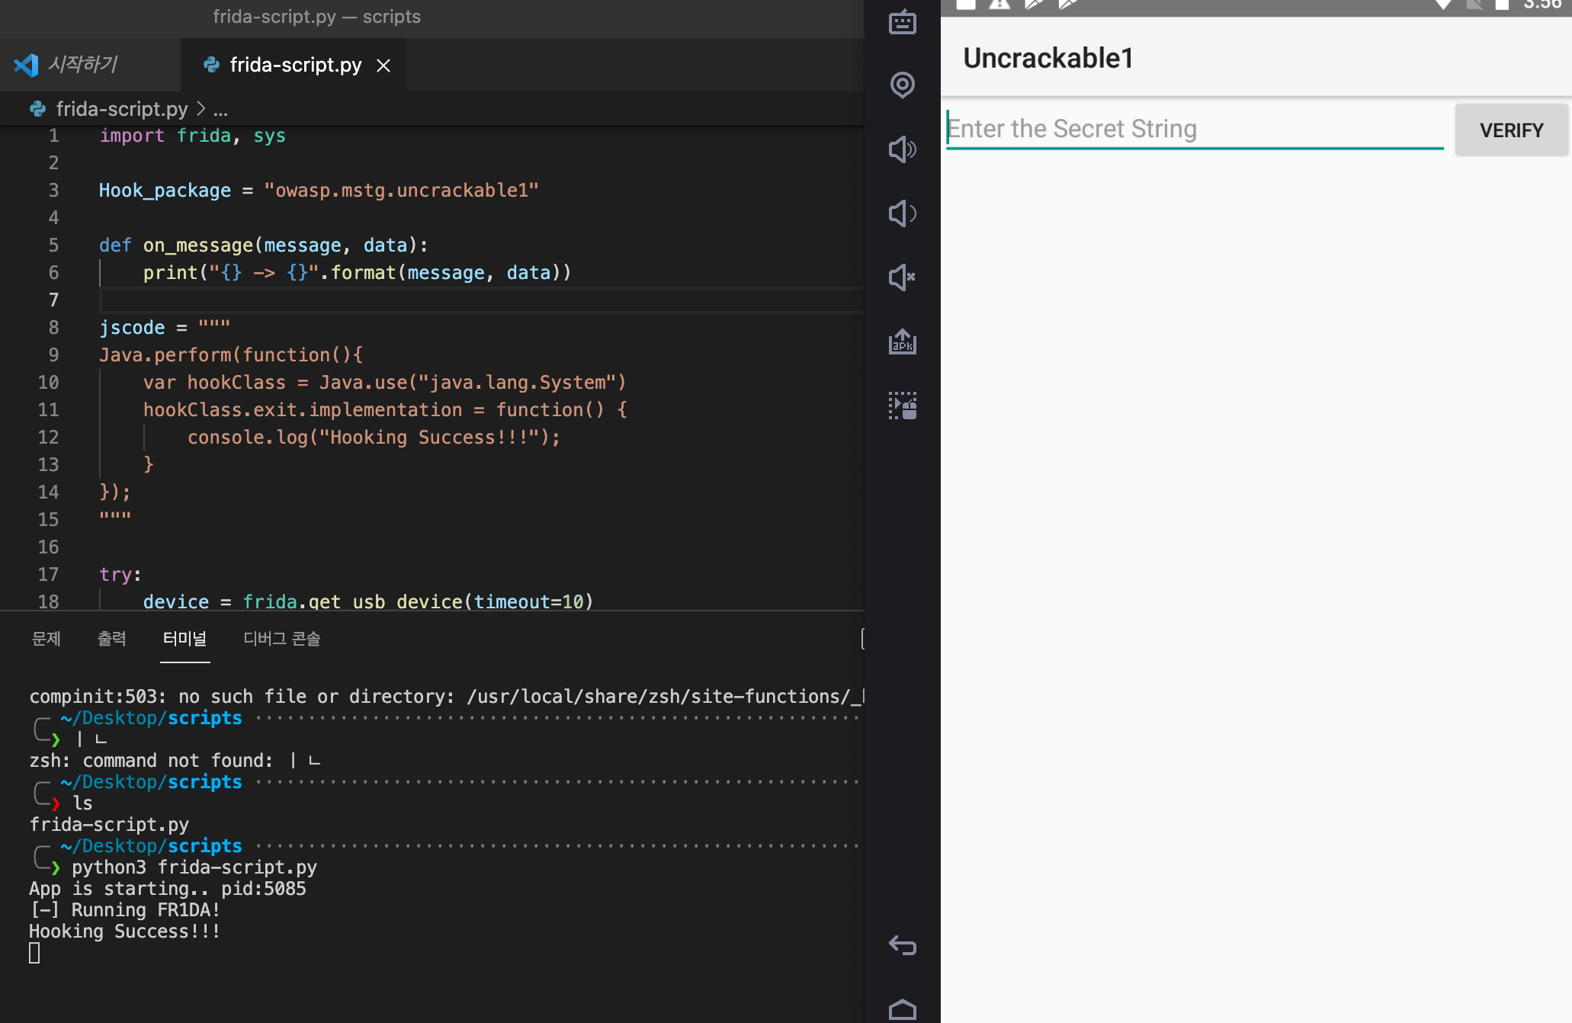Screen dimensions: 1572x1023
Task: Click the emulator keyboard icon
Action: pos(902,23)
